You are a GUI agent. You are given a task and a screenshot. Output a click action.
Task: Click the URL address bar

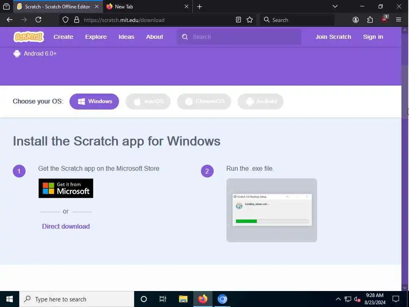click(157, 20)
